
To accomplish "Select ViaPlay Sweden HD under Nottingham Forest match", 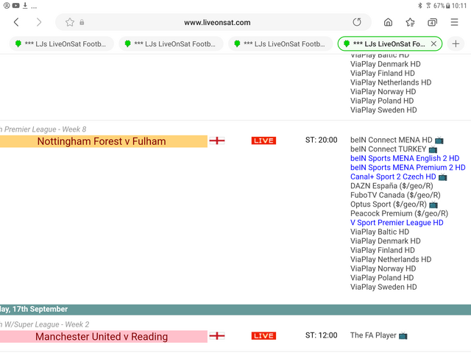I will 383,288.
